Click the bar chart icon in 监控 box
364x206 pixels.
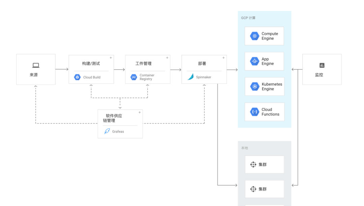click(x=322, y=66)
